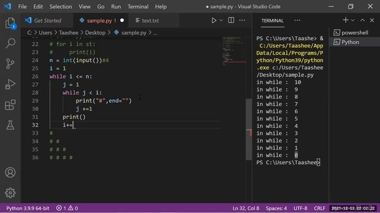Change encoding via UTF-8
The width and height of the screenshot is (380, 213).
[300, 208]
